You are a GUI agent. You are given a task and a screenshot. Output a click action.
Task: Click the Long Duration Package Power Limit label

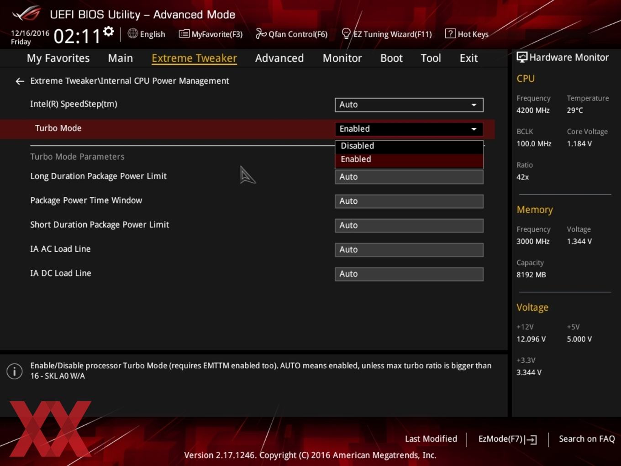(x=98, y=176)
